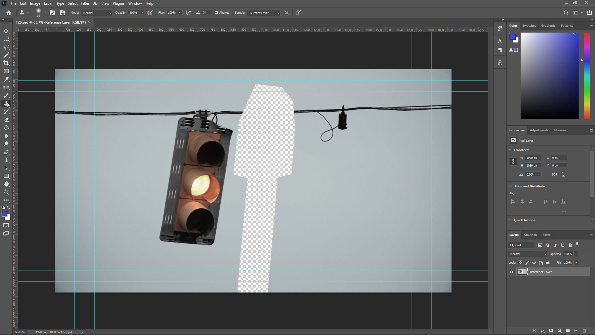Toggle the Aligned checkbox
595x335 pixels.
[x=216, y=13]
